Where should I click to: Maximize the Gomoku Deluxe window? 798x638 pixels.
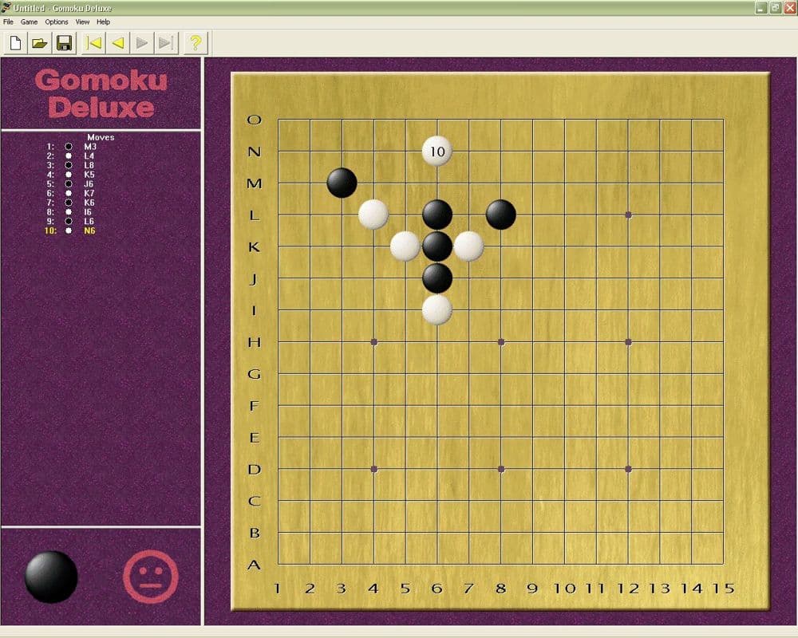[775, 8]
